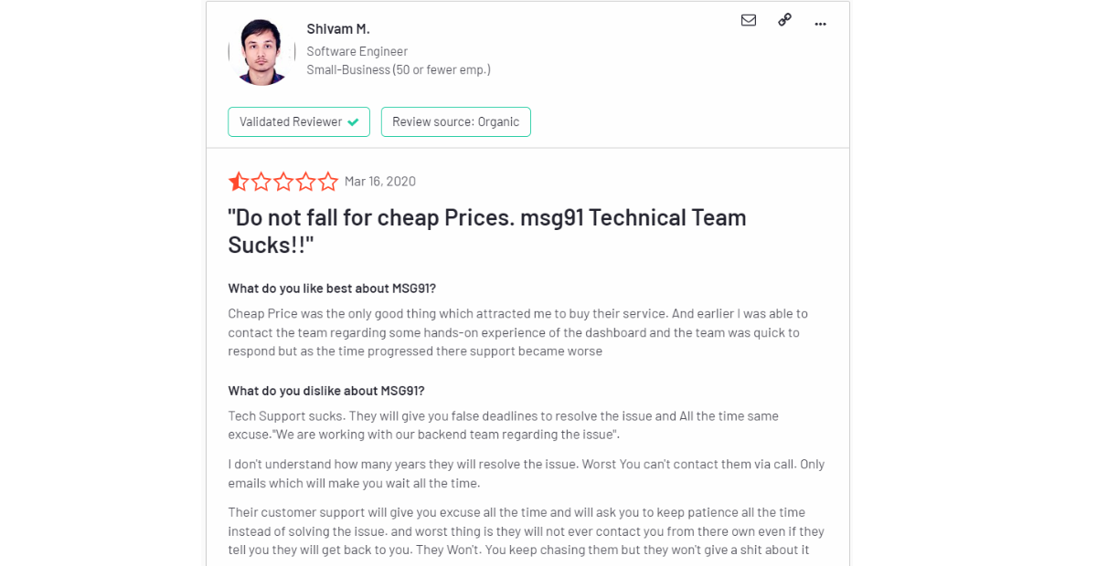Click 'What do you dislike about MSG91?' heading

[x=326, y=391]
